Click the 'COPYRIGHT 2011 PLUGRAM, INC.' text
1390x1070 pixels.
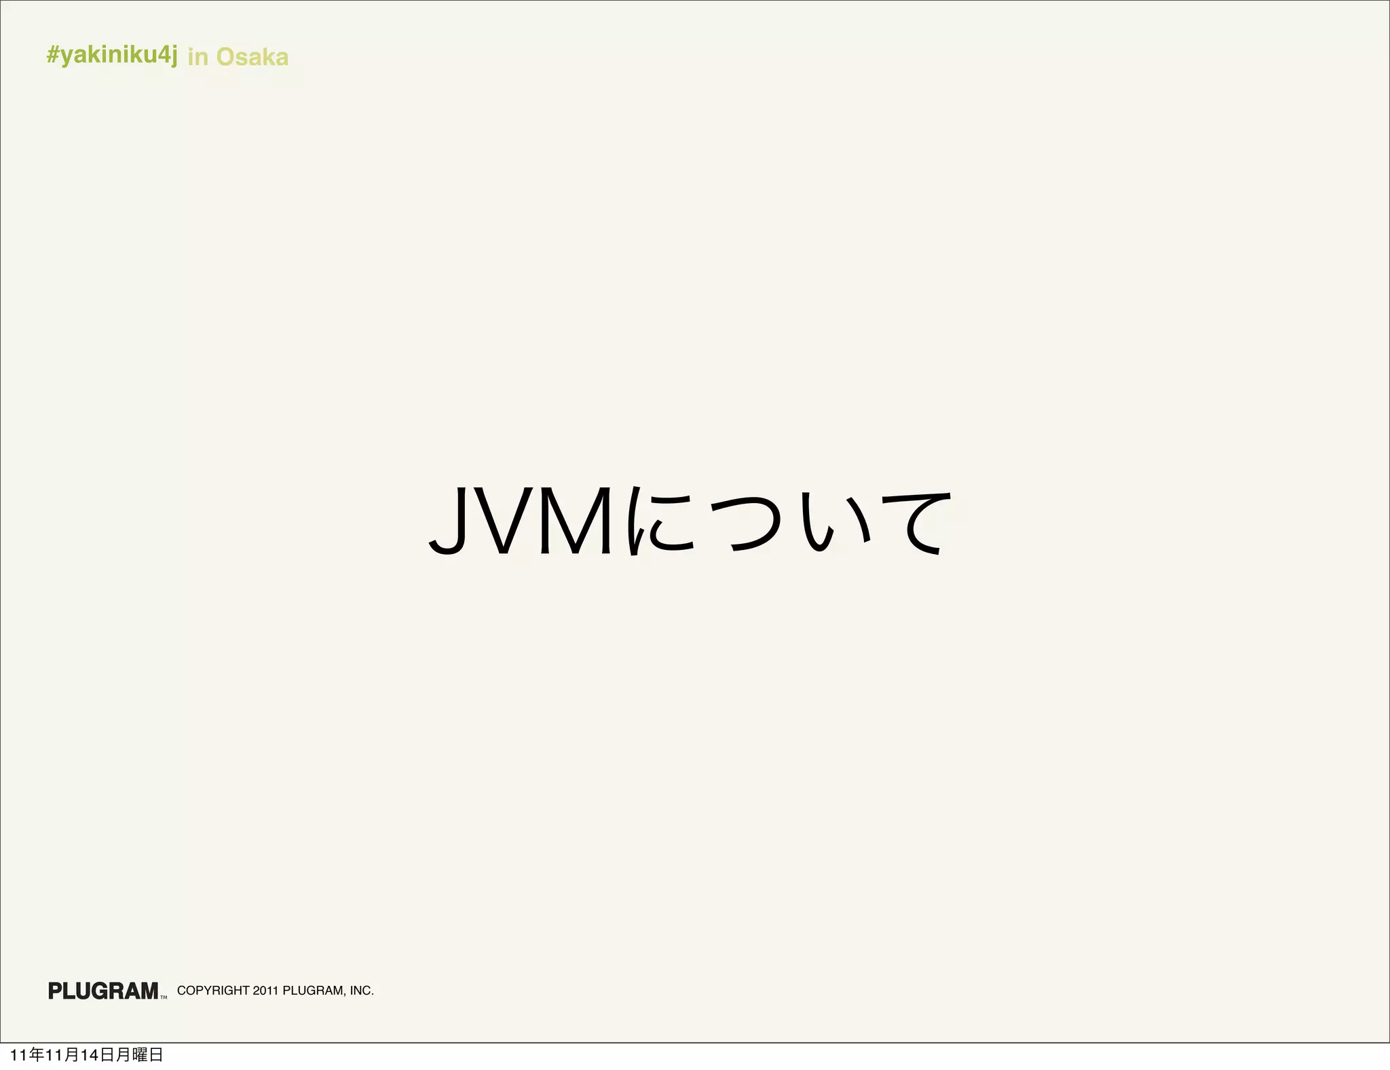click(x=275, y=991)
